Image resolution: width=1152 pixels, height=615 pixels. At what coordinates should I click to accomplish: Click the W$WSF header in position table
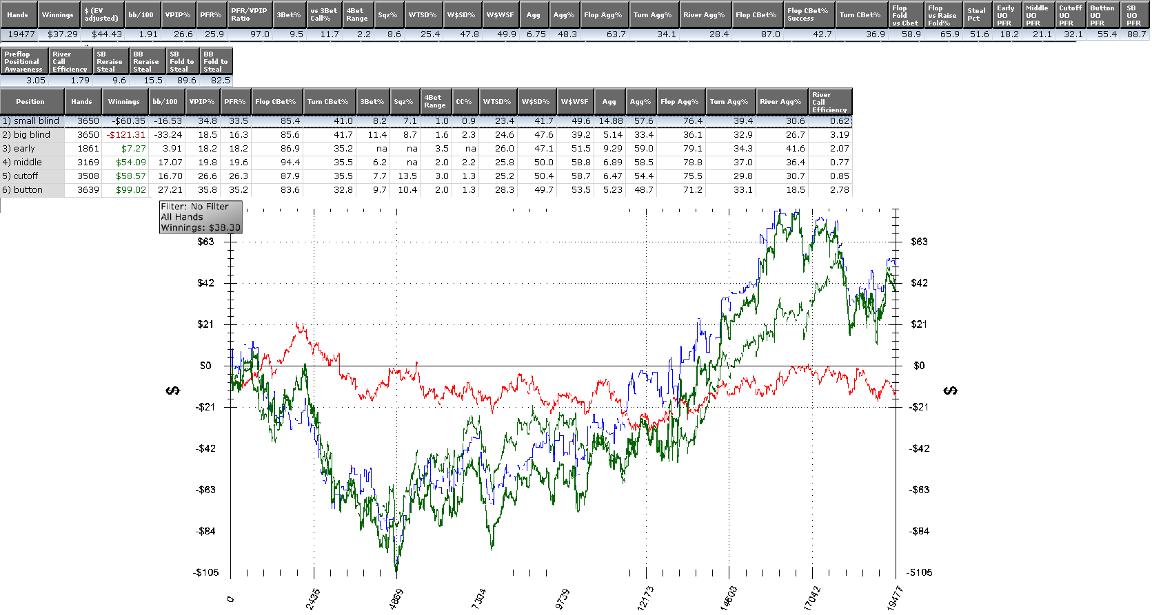click(575, 101)
